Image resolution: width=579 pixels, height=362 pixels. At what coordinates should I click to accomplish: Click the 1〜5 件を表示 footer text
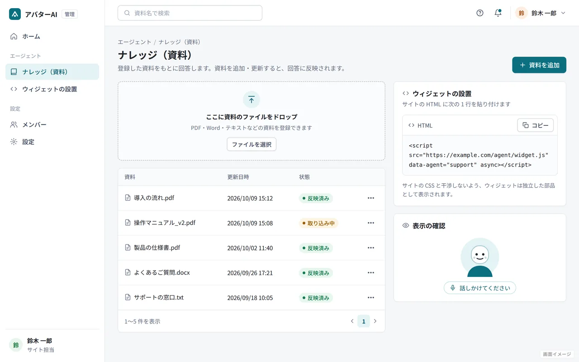[x=142, y=321]
